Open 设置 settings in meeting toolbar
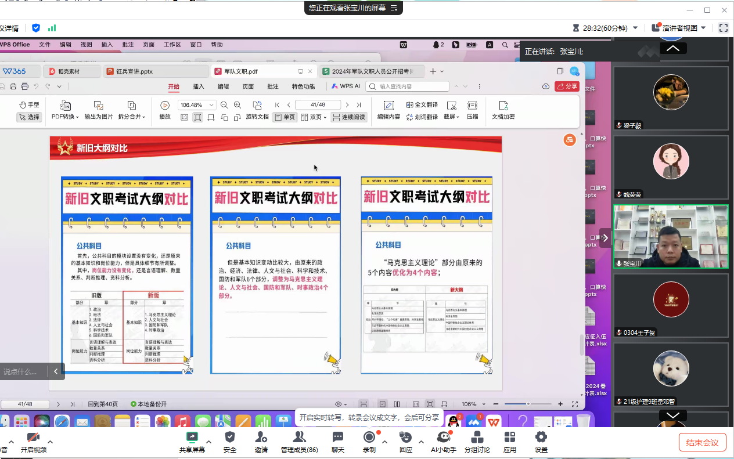The width and height of the screenshot is (734, 459). point(541,442)
